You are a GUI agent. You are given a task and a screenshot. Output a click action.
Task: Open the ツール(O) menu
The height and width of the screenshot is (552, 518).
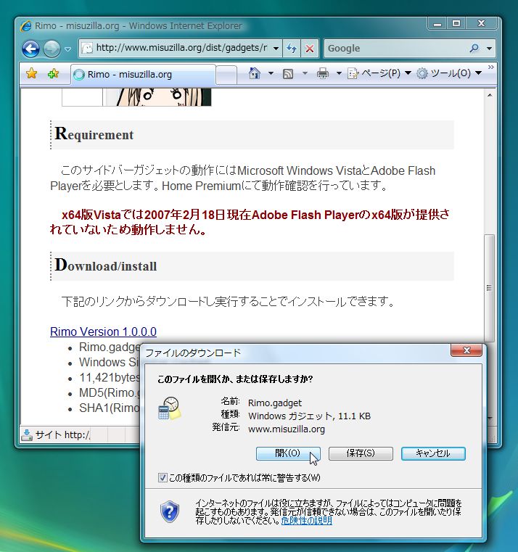(449, 73)
